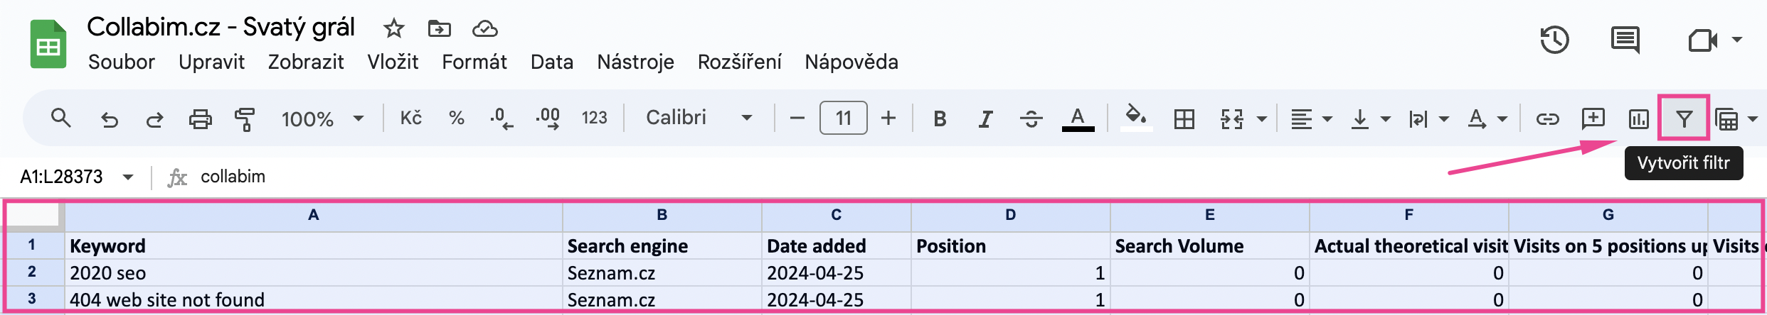The height and width of the screenshot is (315, 1767).
Task: Increase font size with plus button
Action: [888, 118]
